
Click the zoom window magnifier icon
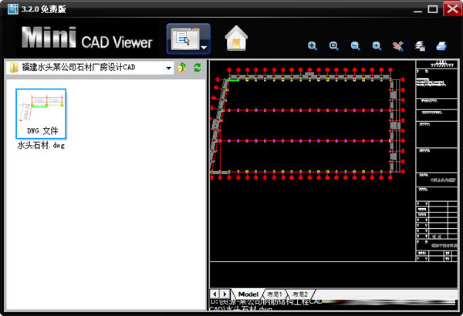click(x=334, y=45)
